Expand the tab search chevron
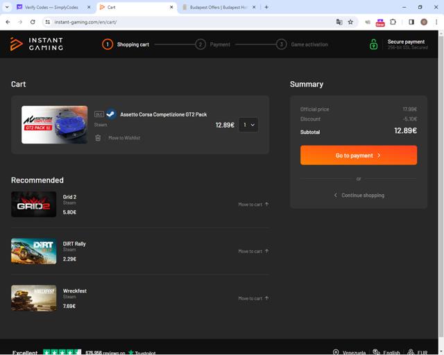 point(7,8)
